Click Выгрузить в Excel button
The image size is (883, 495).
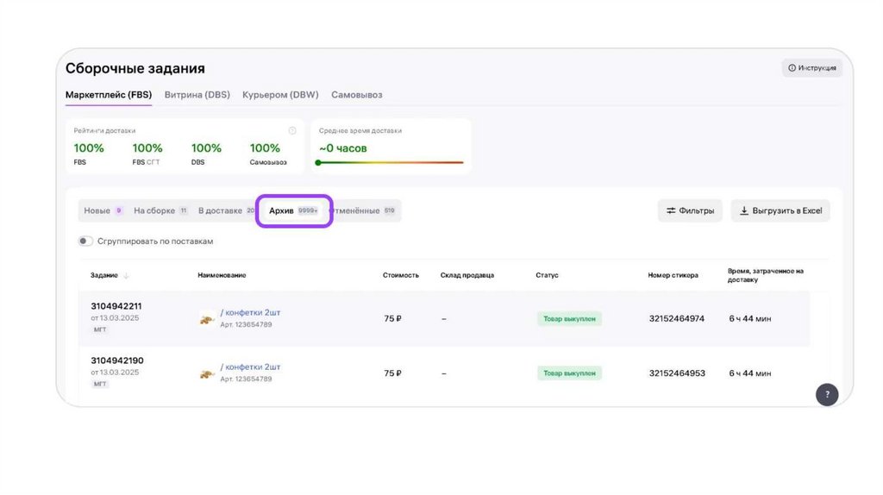[780, 210]
